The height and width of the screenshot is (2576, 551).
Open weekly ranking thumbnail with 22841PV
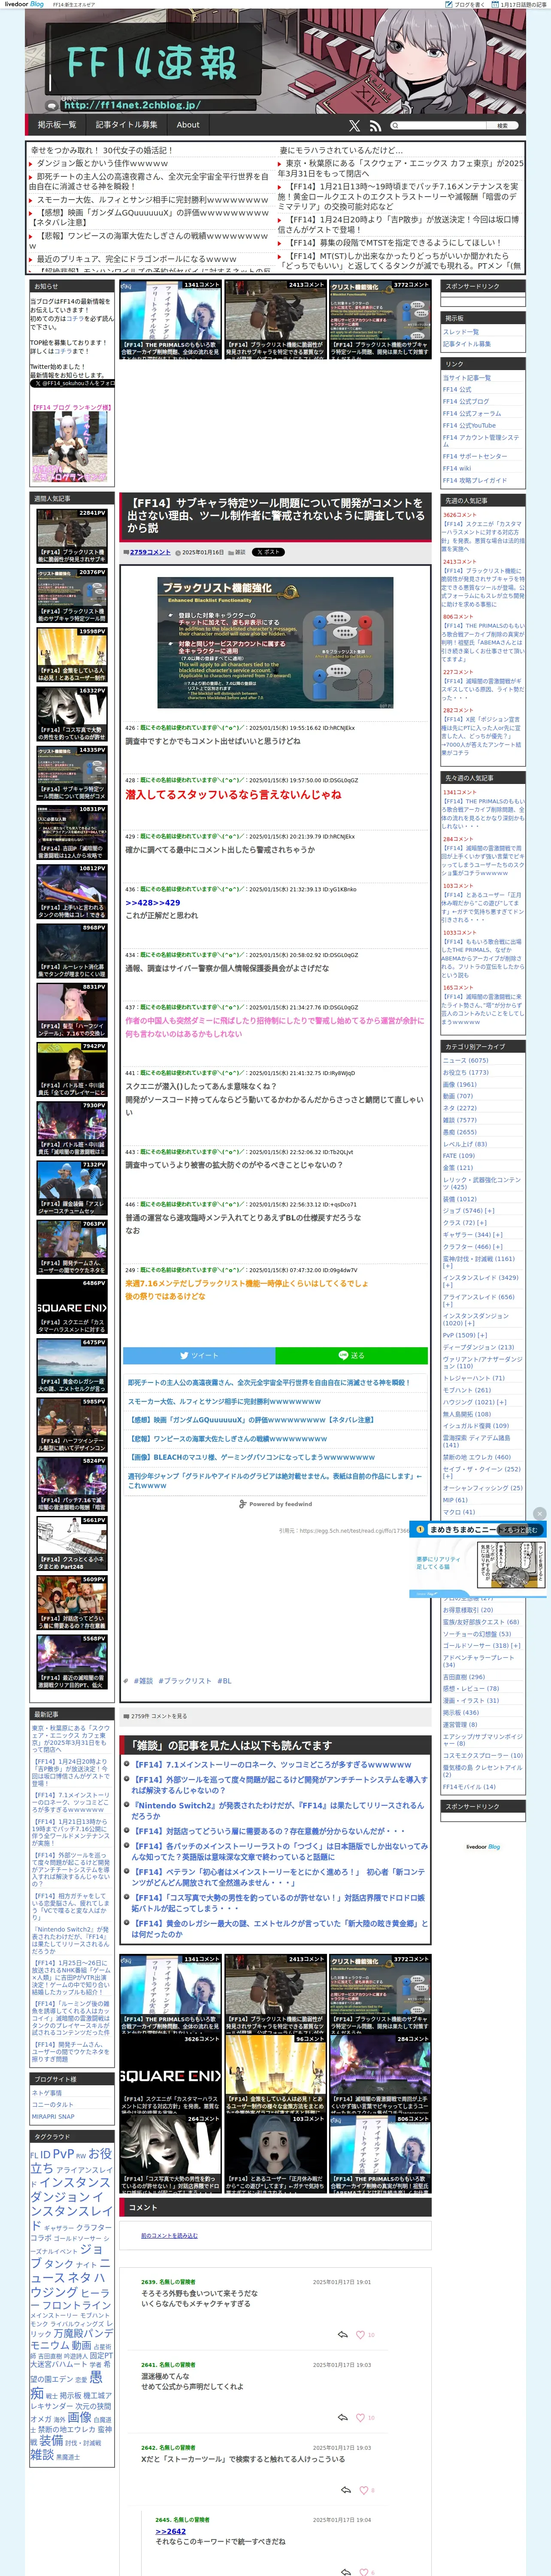[x=72, y=536]
